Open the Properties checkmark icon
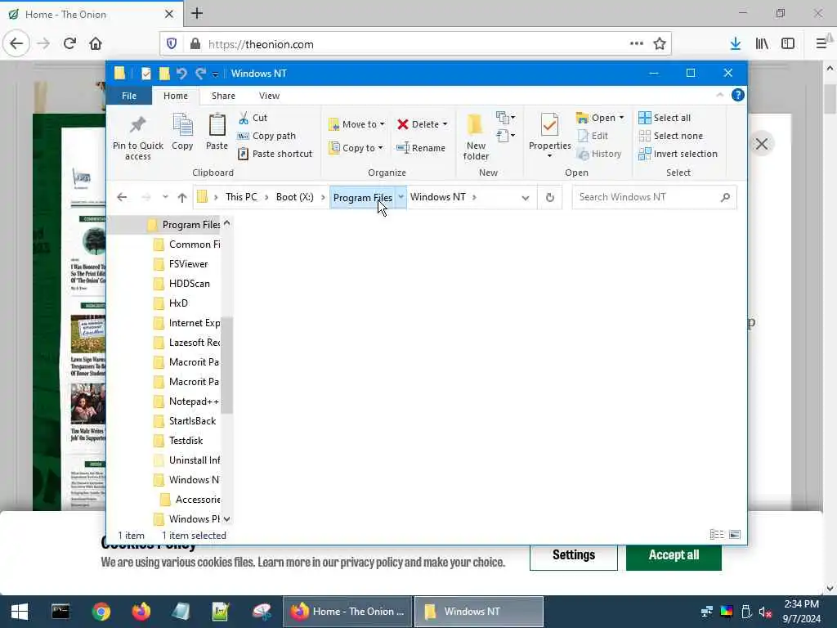The width and height of the screenshot is (837, 628). tap(549, 125)
